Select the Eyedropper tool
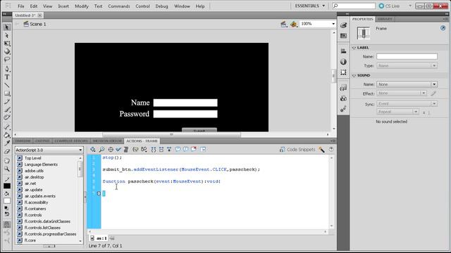 [x=7, y=143]
